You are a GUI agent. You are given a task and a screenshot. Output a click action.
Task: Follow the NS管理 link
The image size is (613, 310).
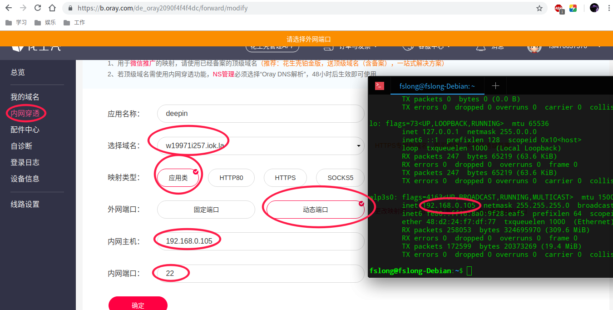pyautogui.click(x=223, y=74)
